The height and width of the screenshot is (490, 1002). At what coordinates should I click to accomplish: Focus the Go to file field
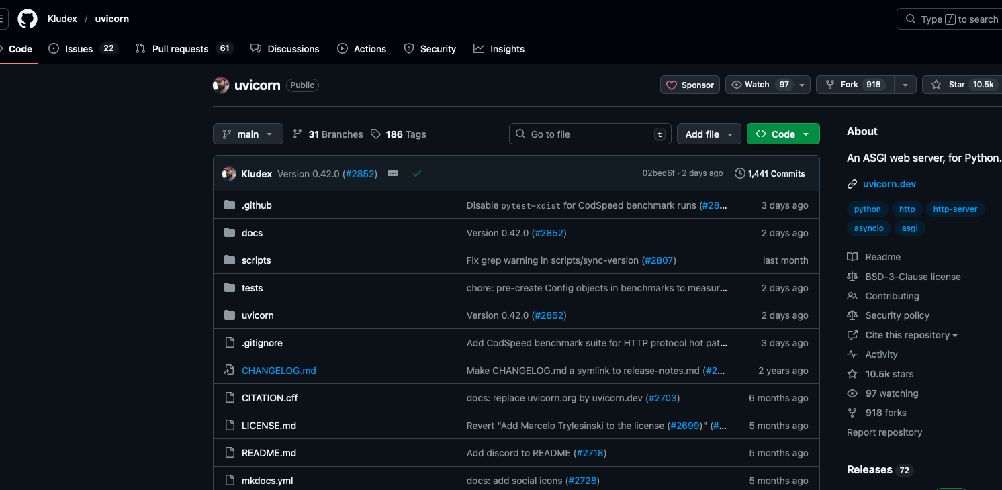click(x=590, y=134)
